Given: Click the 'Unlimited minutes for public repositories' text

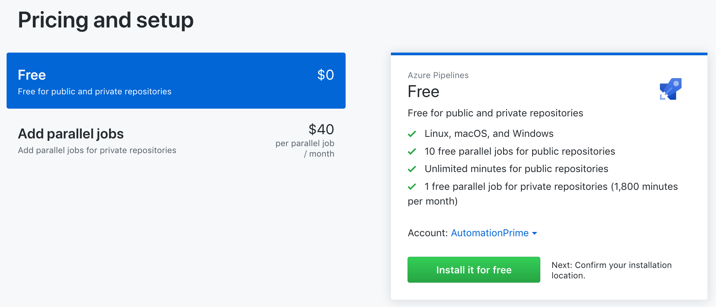Looking at the screenshot, I should point(516,169).
